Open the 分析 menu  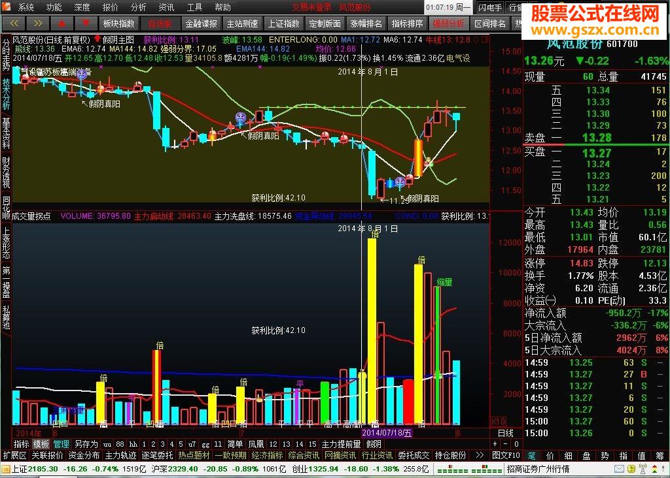(x=139, y=7)
